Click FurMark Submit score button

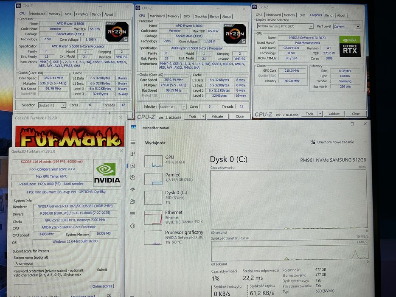[102, 269]
